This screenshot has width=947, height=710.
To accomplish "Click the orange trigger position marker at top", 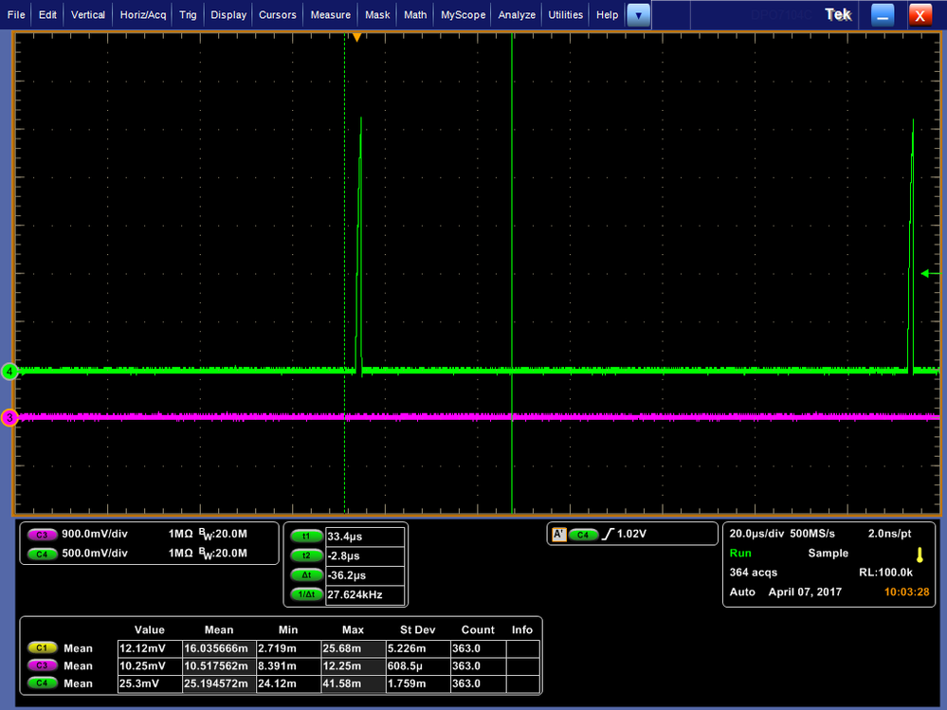I will (x=357, y=37).
